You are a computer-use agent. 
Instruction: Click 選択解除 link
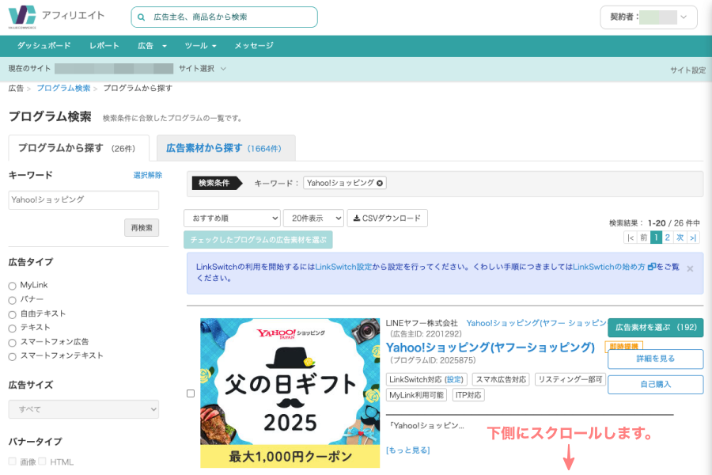tap(148, 175)
